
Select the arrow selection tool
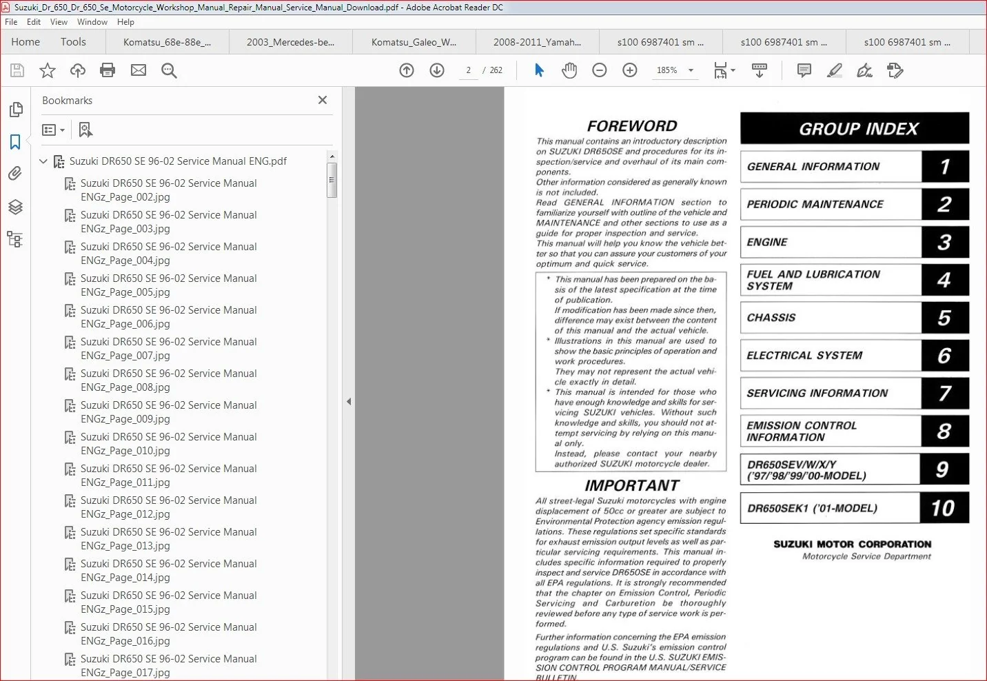(x=539, y=70)
